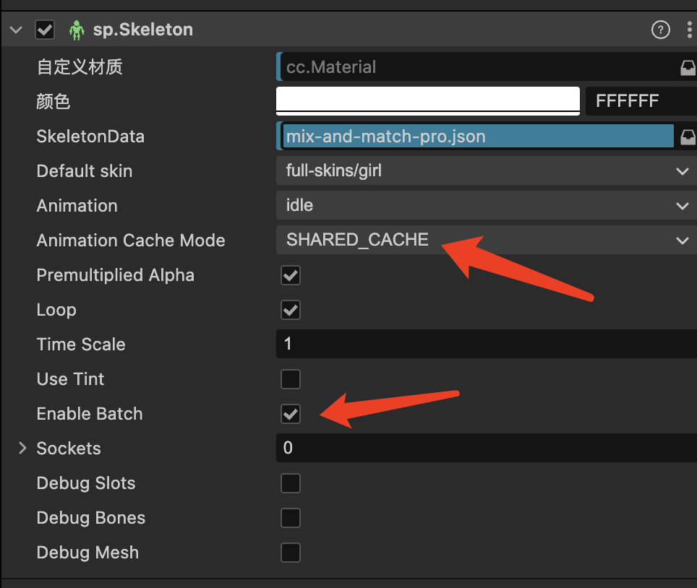Disable the Premultiplied Alpha checkbox
This screenshot has height=588, width=697.
coord(291,275)
